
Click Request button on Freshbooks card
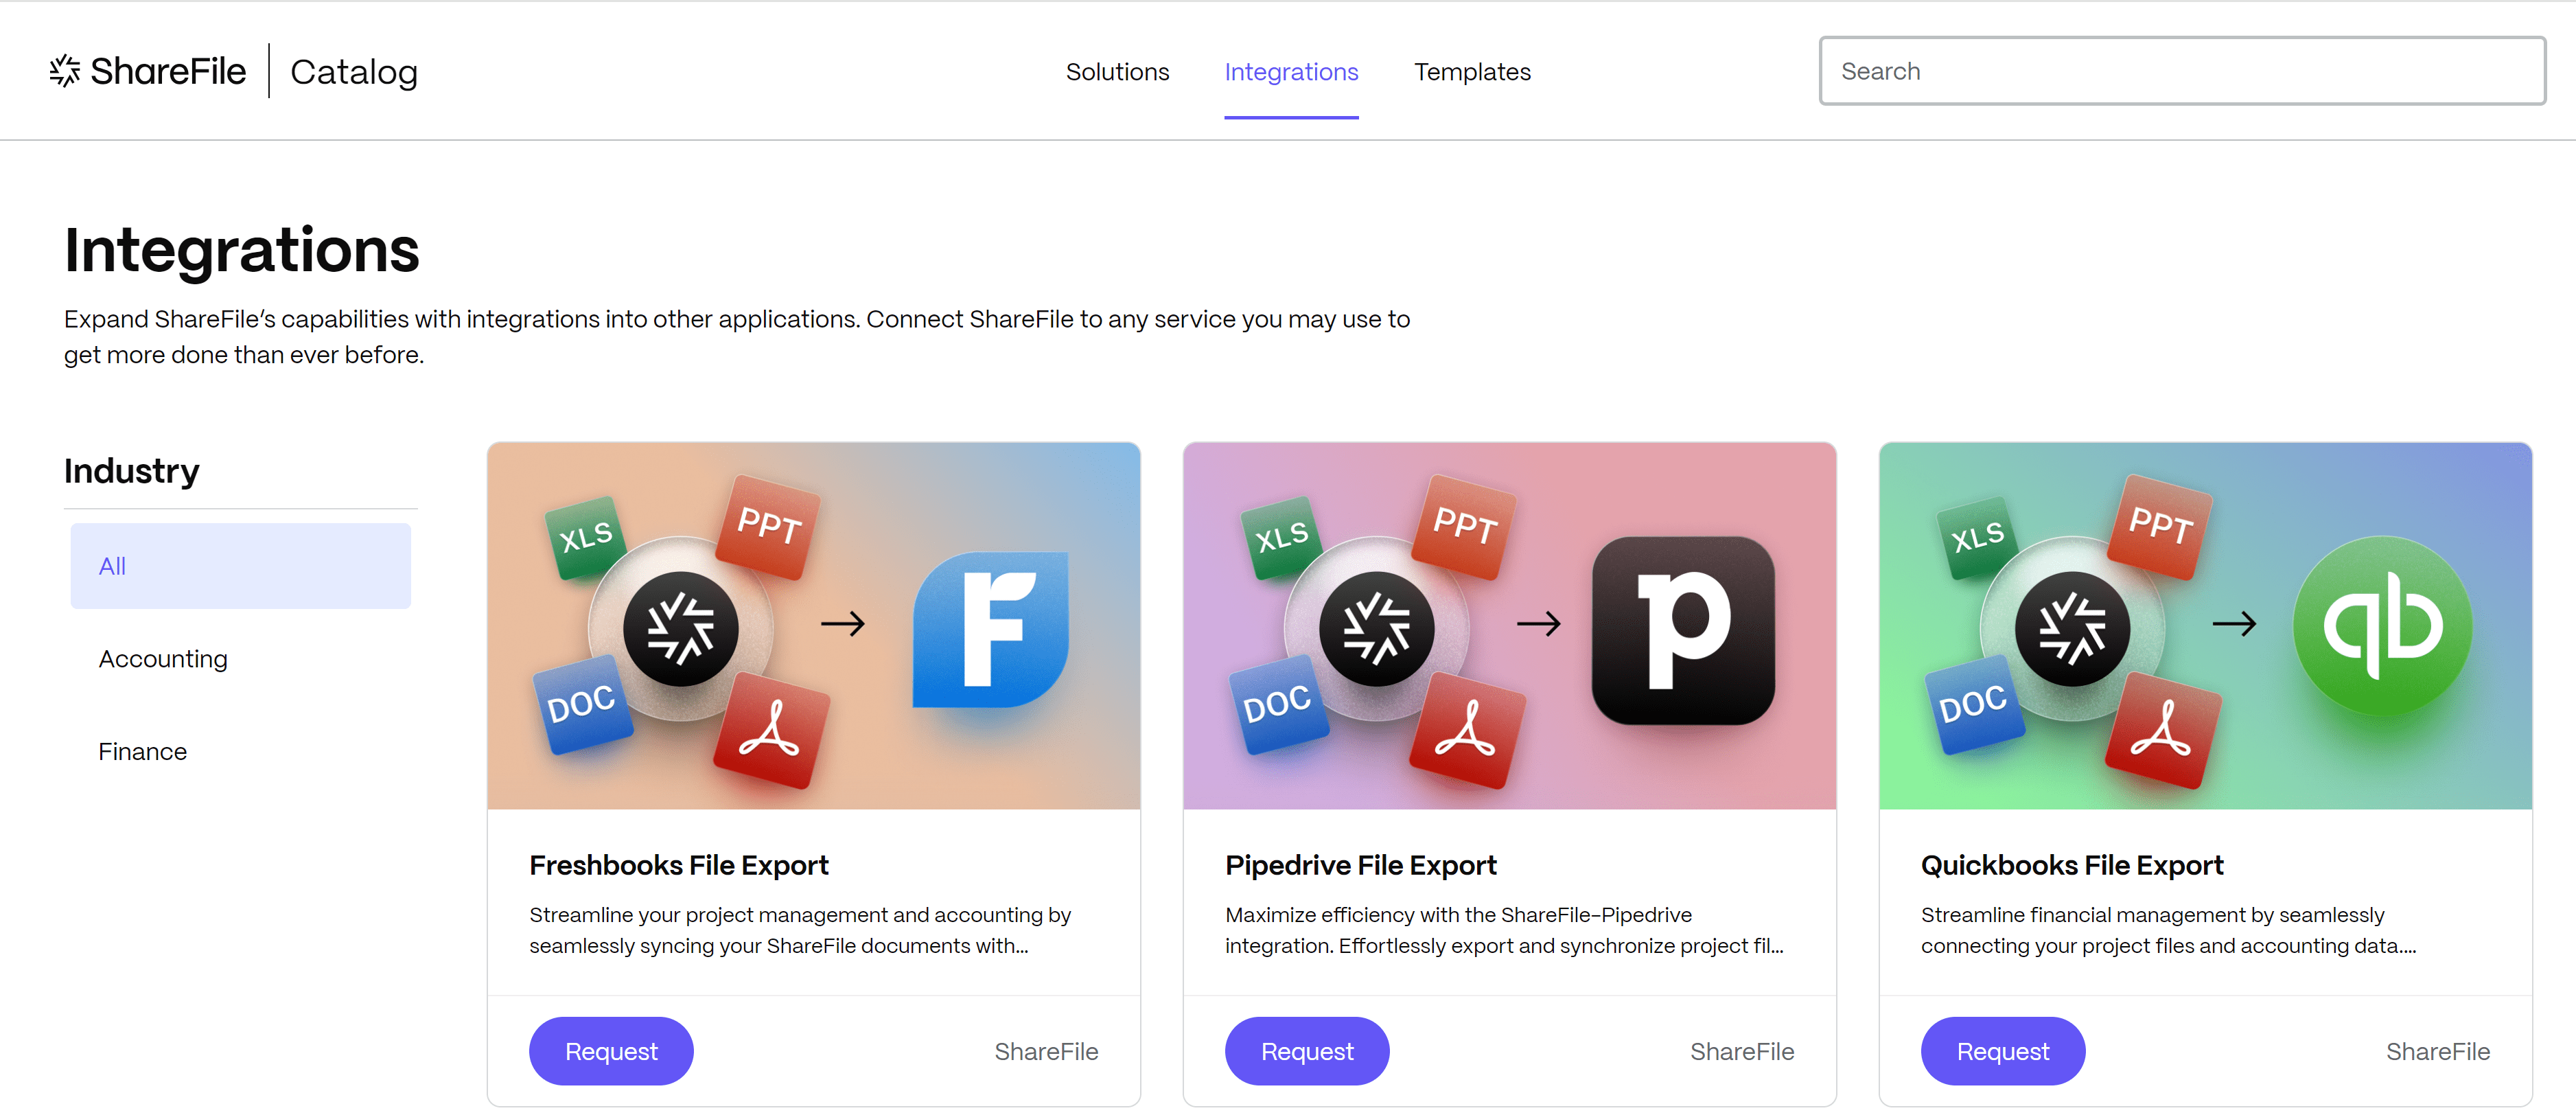point(610,1049)
